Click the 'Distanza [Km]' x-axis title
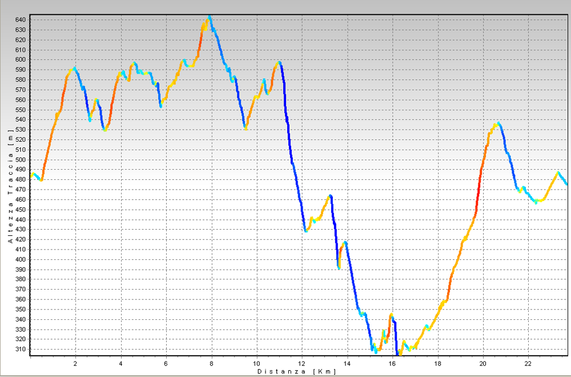Image resolution: width=571 pixels, height=377 pixels. (x=296, y=371)
